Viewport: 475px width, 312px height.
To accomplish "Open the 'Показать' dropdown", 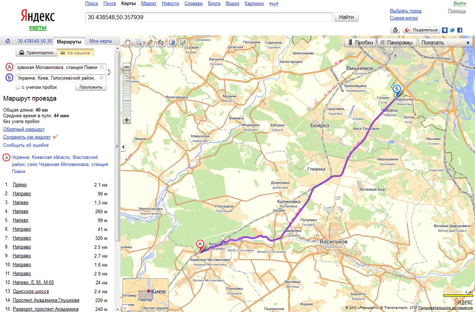I will pos(445,43).
